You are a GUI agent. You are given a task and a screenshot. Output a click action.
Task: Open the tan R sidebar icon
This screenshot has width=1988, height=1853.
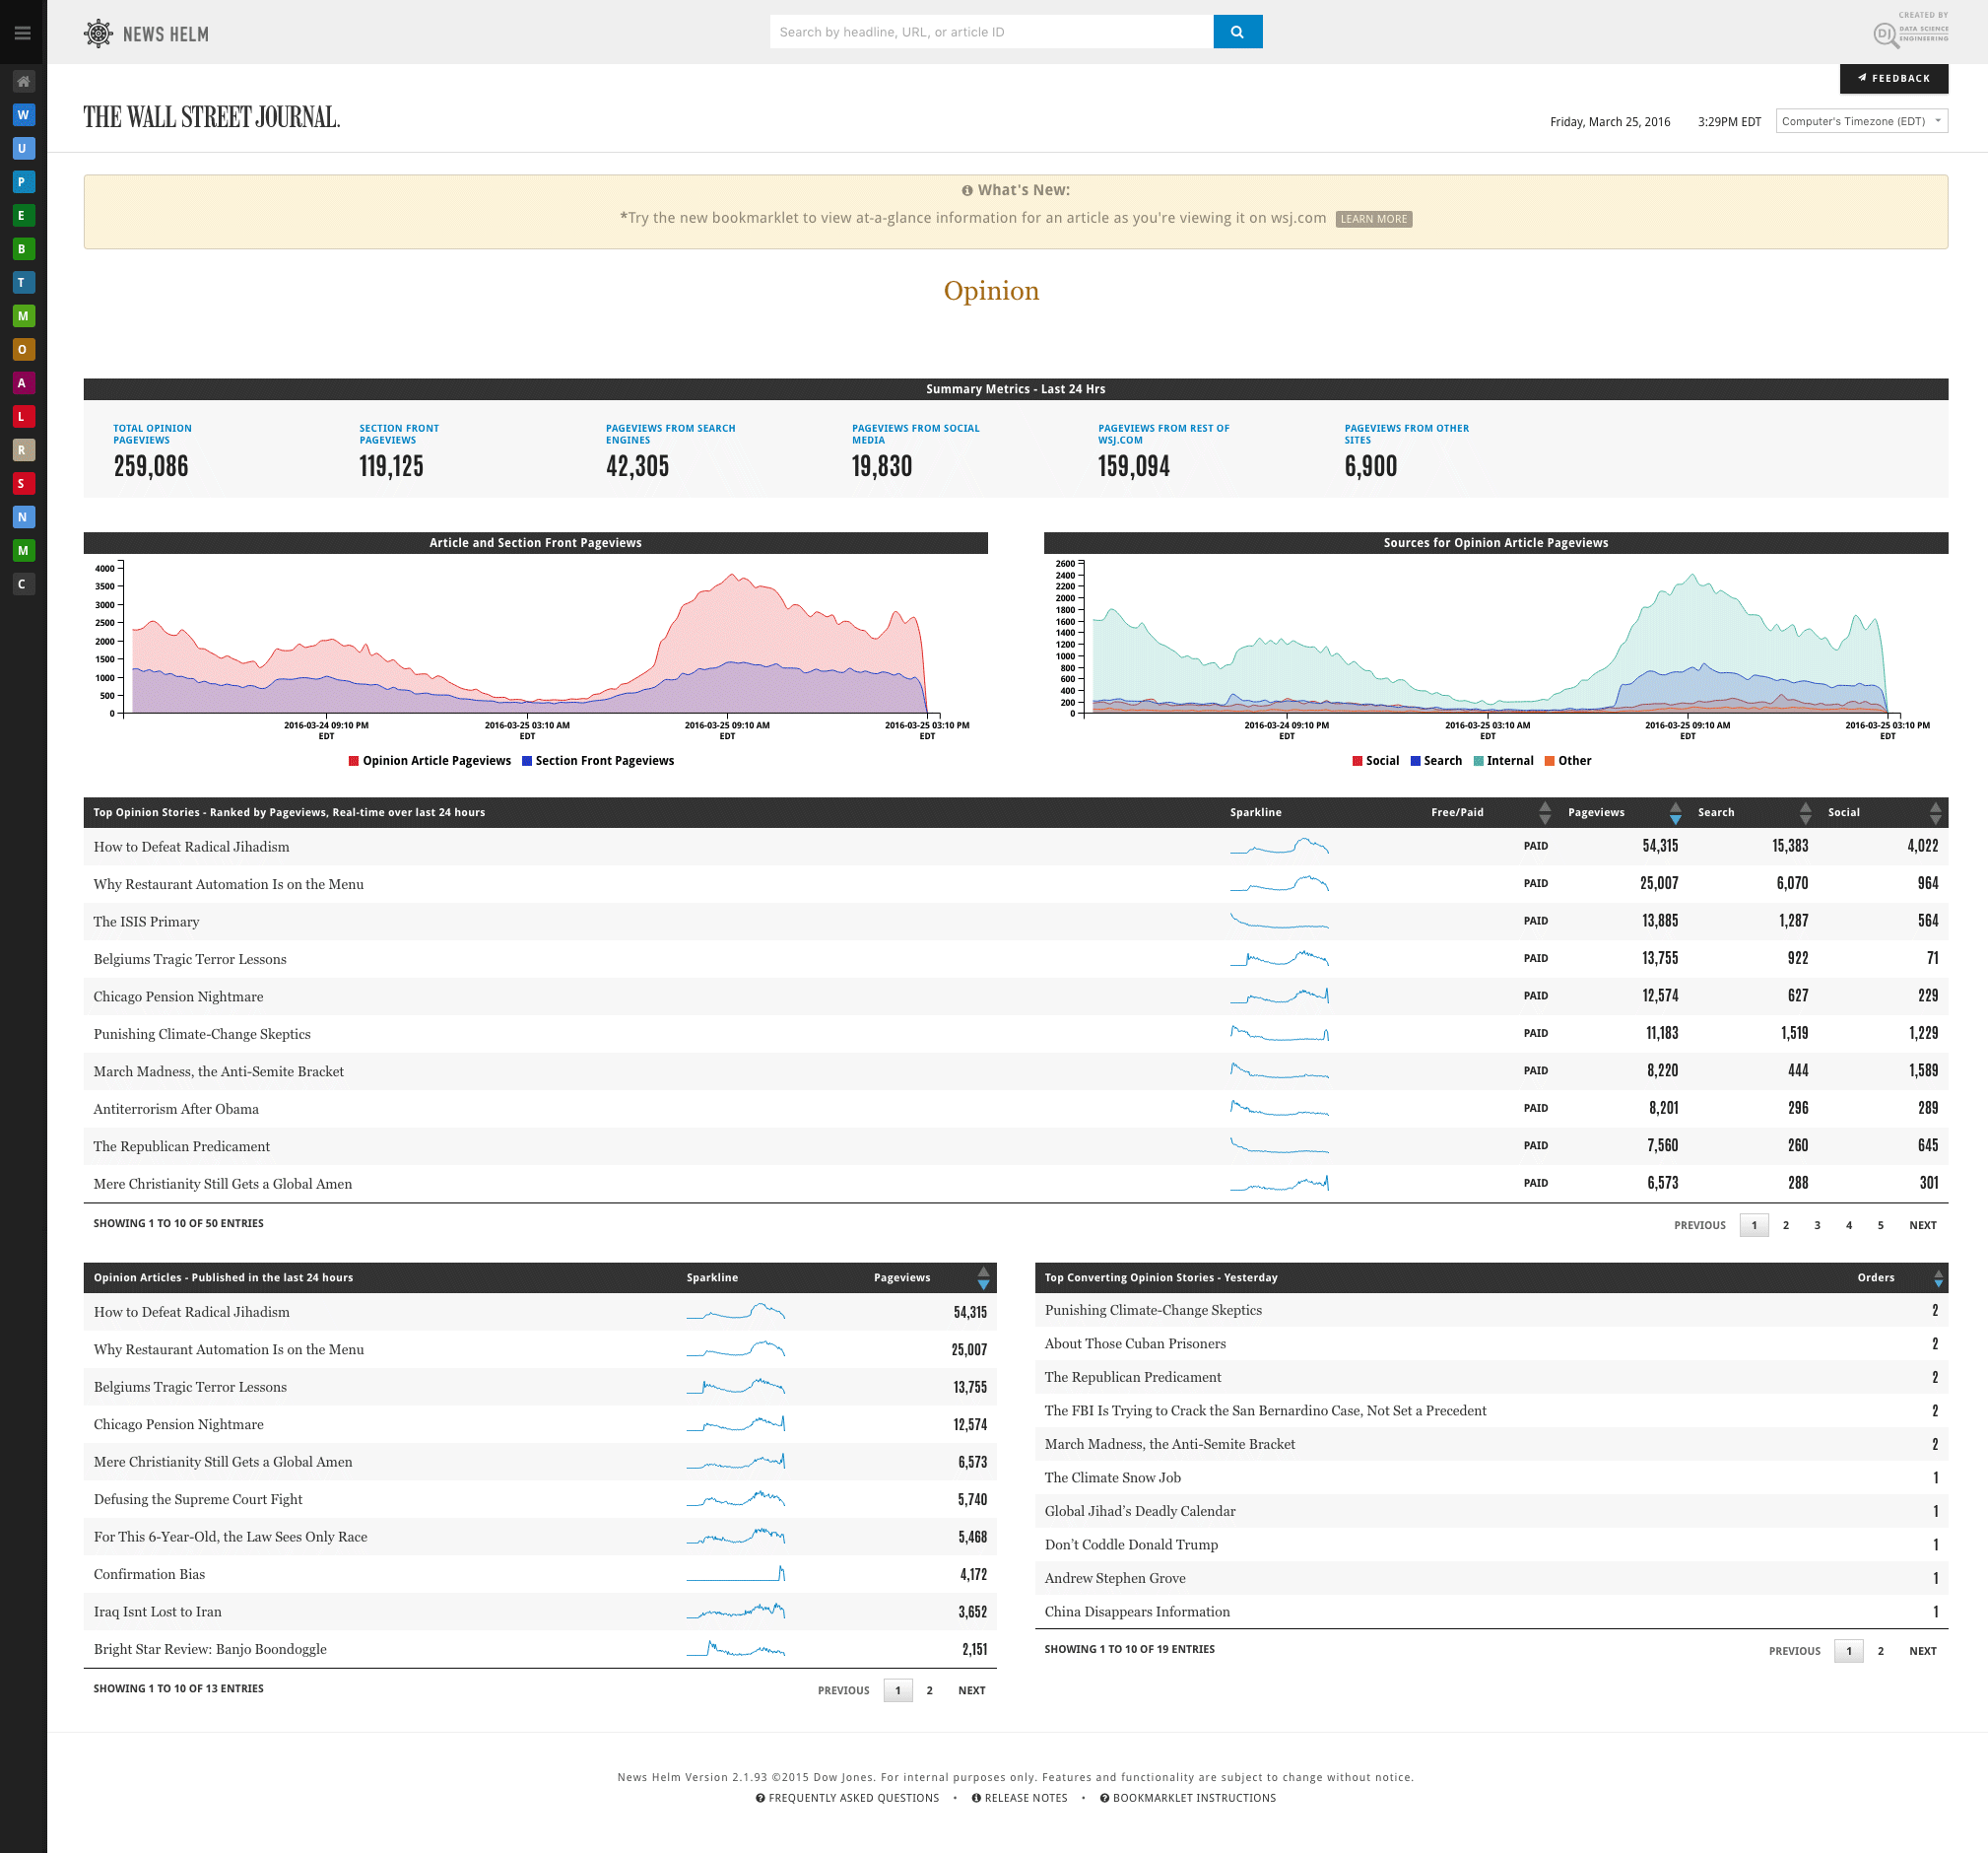pyautogui.click(x=23, y=450)
